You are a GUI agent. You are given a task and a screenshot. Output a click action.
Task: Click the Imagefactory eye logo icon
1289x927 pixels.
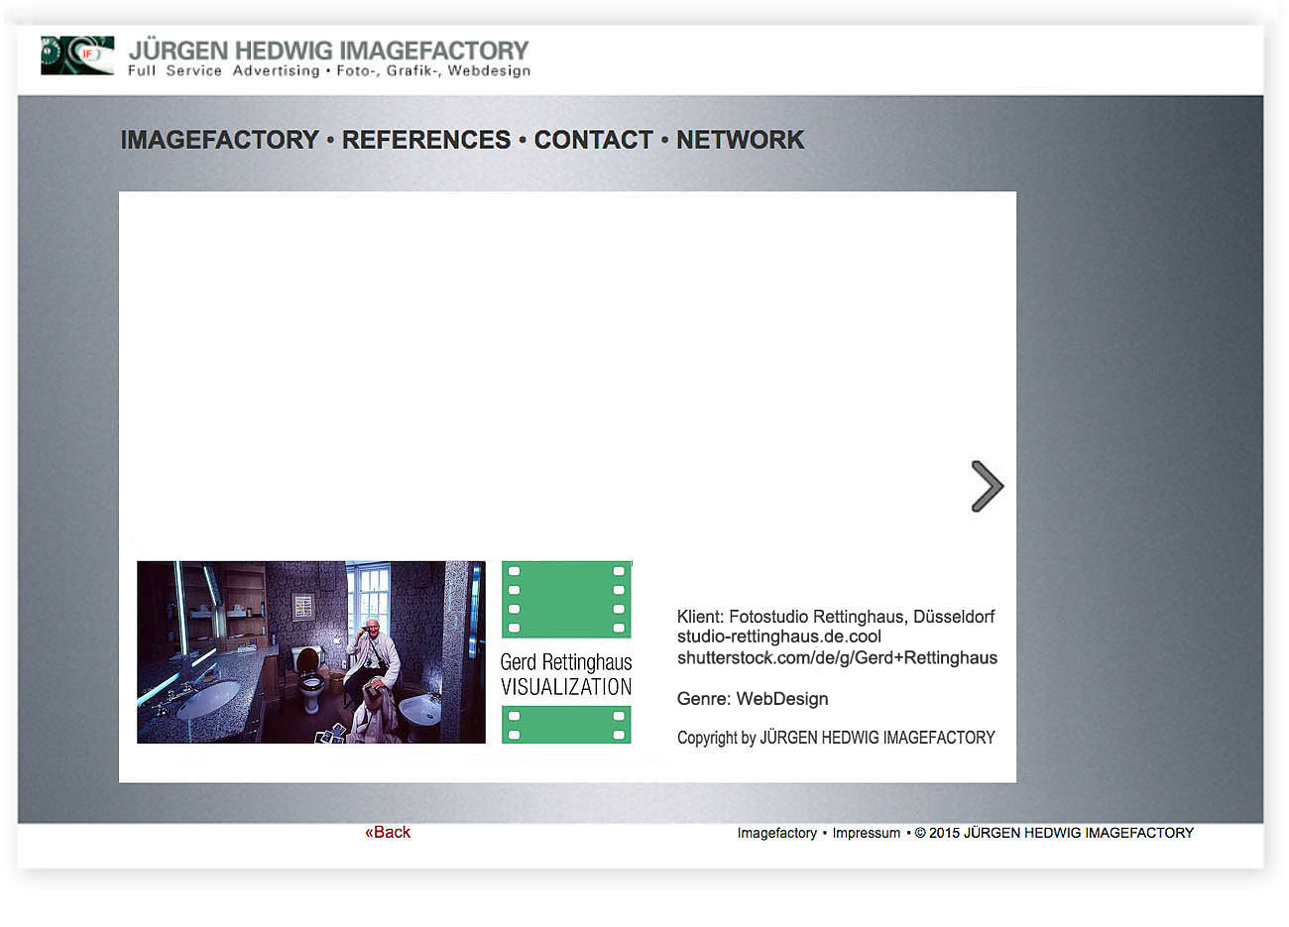(x=77, y=56)
